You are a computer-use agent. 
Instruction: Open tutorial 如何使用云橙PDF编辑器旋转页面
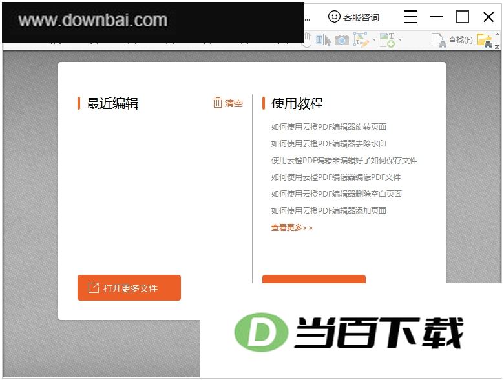click(328, 126)
